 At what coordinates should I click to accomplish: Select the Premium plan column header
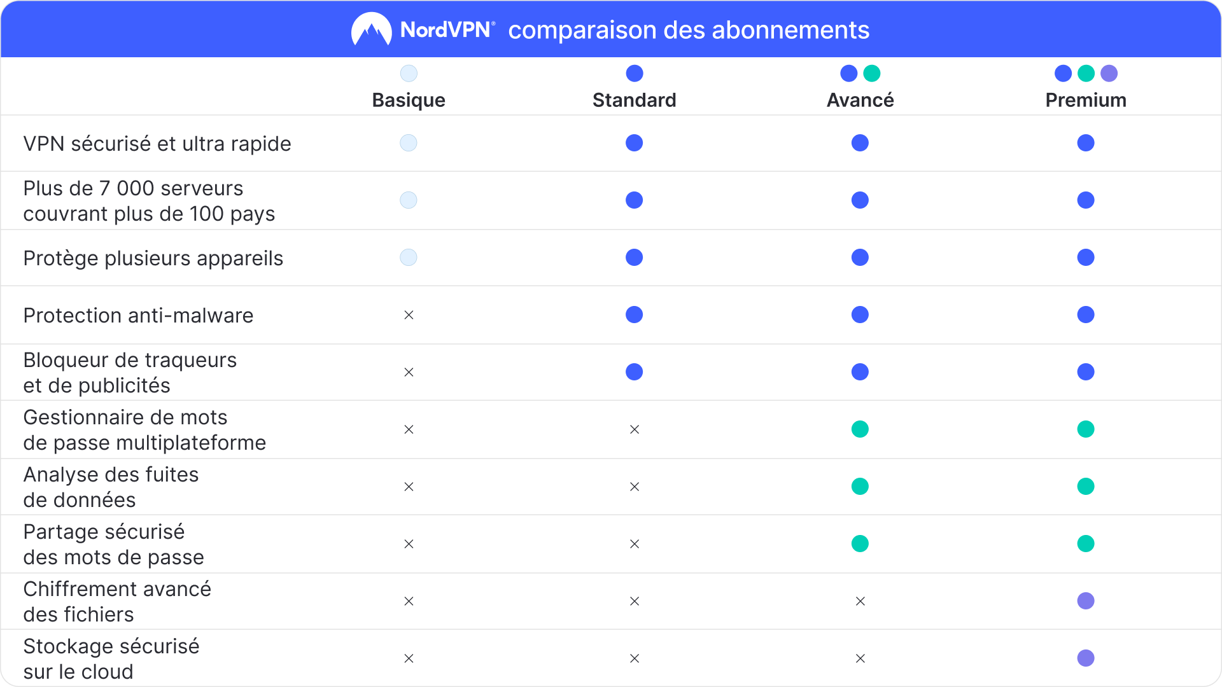point(1086,100)
